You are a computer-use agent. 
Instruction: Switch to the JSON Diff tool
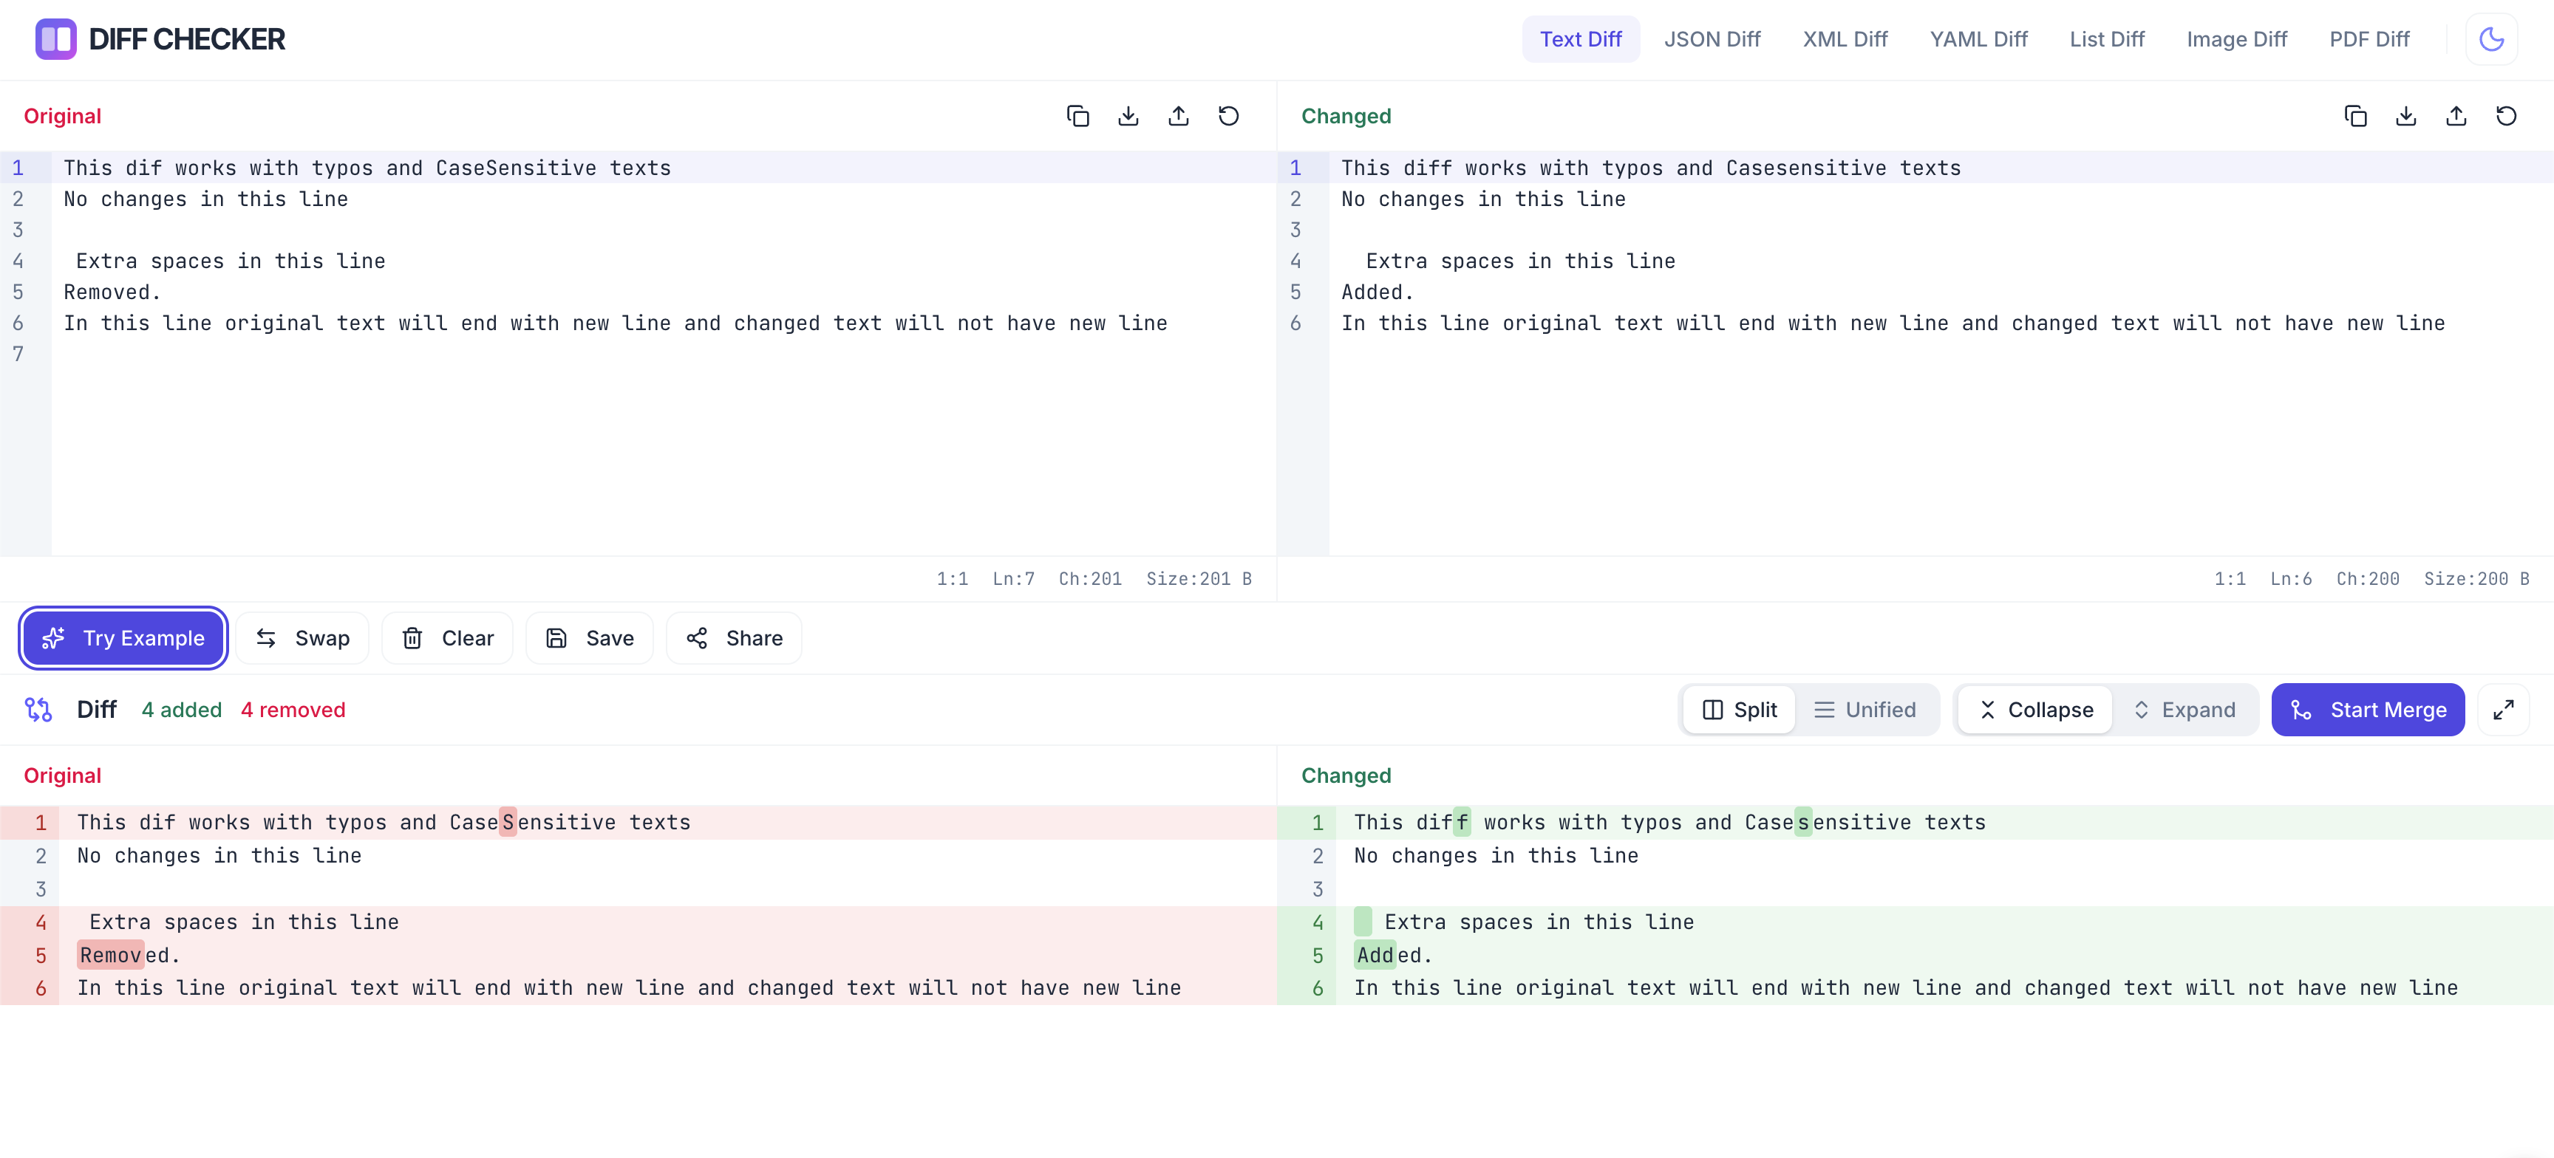click(x=1712, y=38)
